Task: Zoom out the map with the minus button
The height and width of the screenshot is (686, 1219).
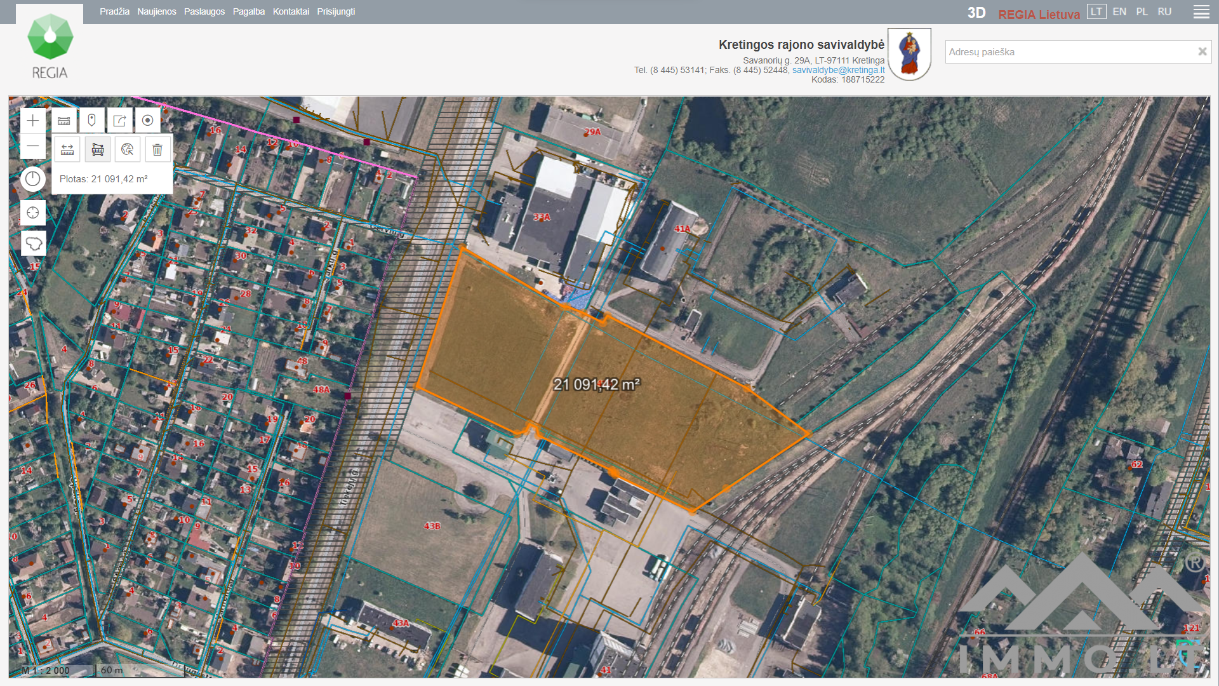Action: (33, 146)
